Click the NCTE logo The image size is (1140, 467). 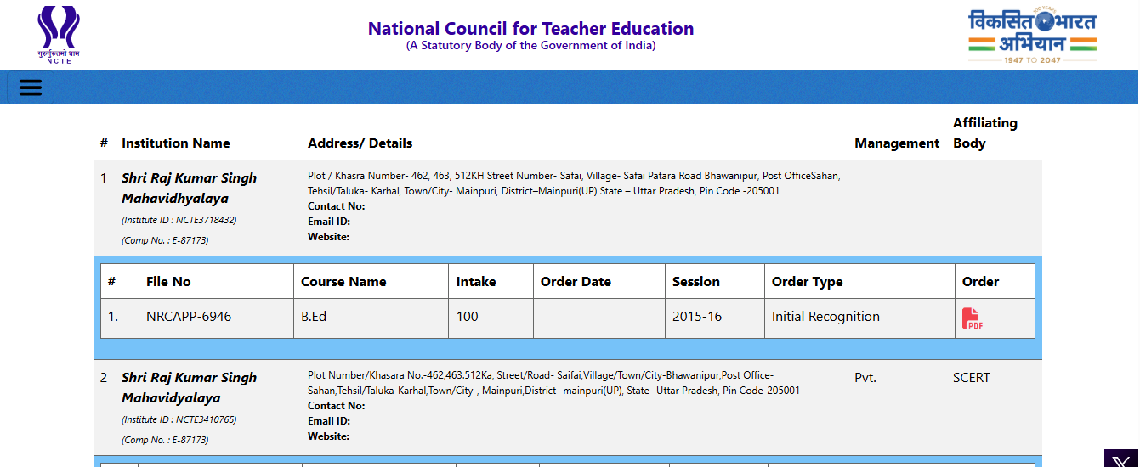point(59,35)
